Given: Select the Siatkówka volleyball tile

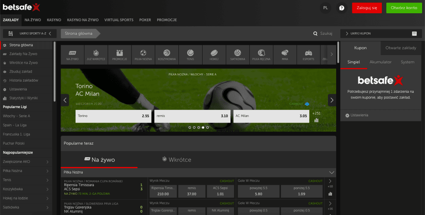Looking at the screenshot, I should click(x=237, y=55).
